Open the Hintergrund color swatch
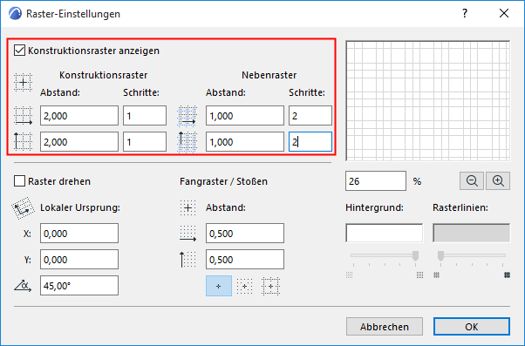 [x=385, y=233]
